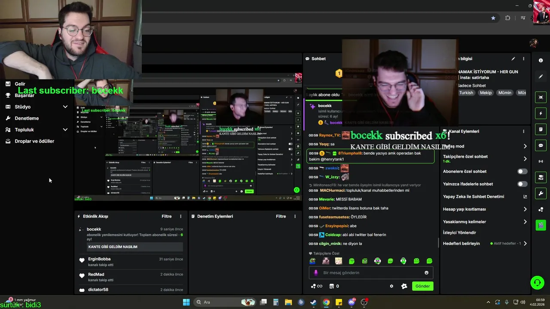Image resolution: width=550 pixels, height=309 pixels.
Task: Click the Mümin tag chip
Action: (x=505, y=93)
